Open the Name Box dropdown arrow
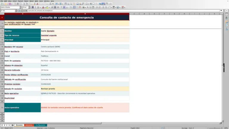 click(16, 11)
